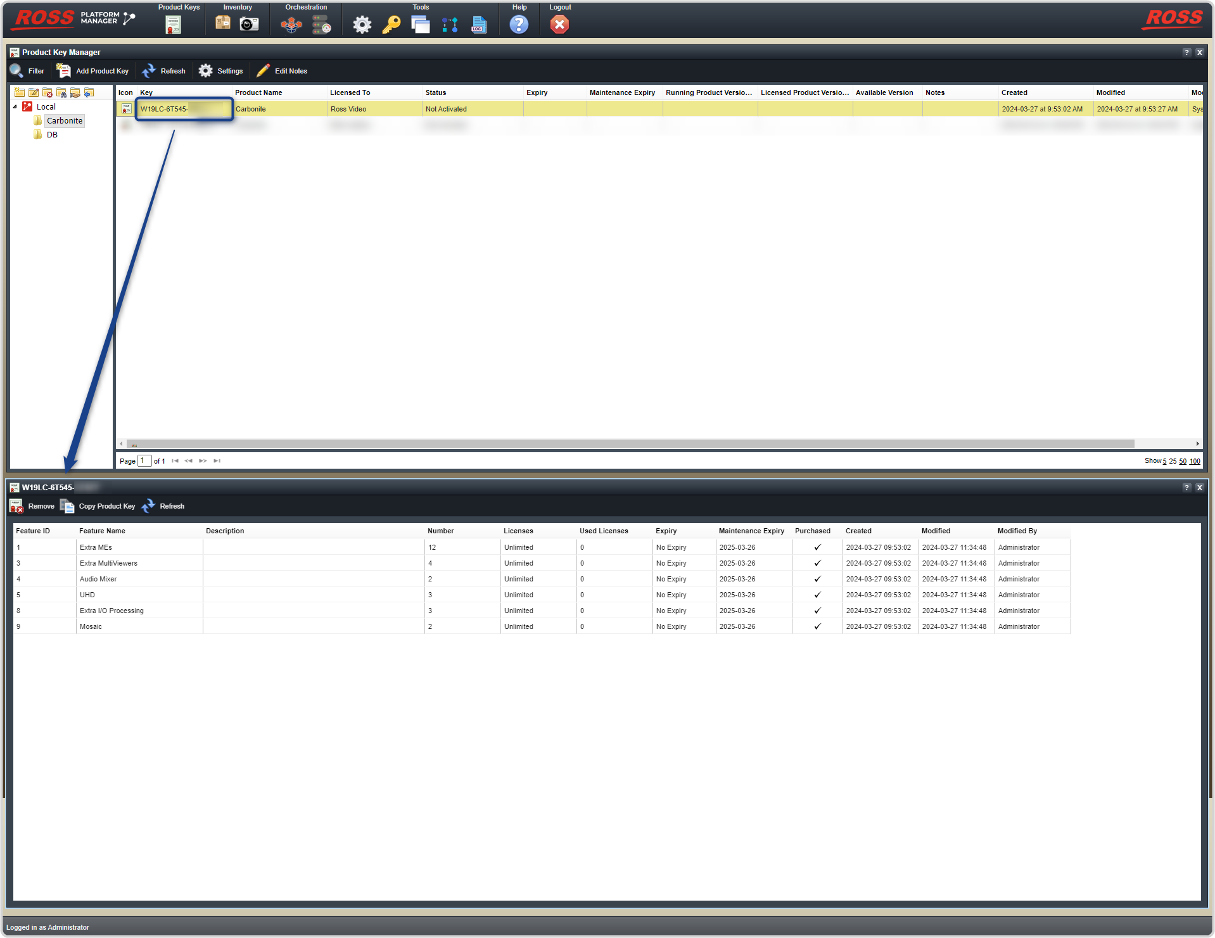
Task: Open the Tools gear settings icon
Action: tap(362, 25)
